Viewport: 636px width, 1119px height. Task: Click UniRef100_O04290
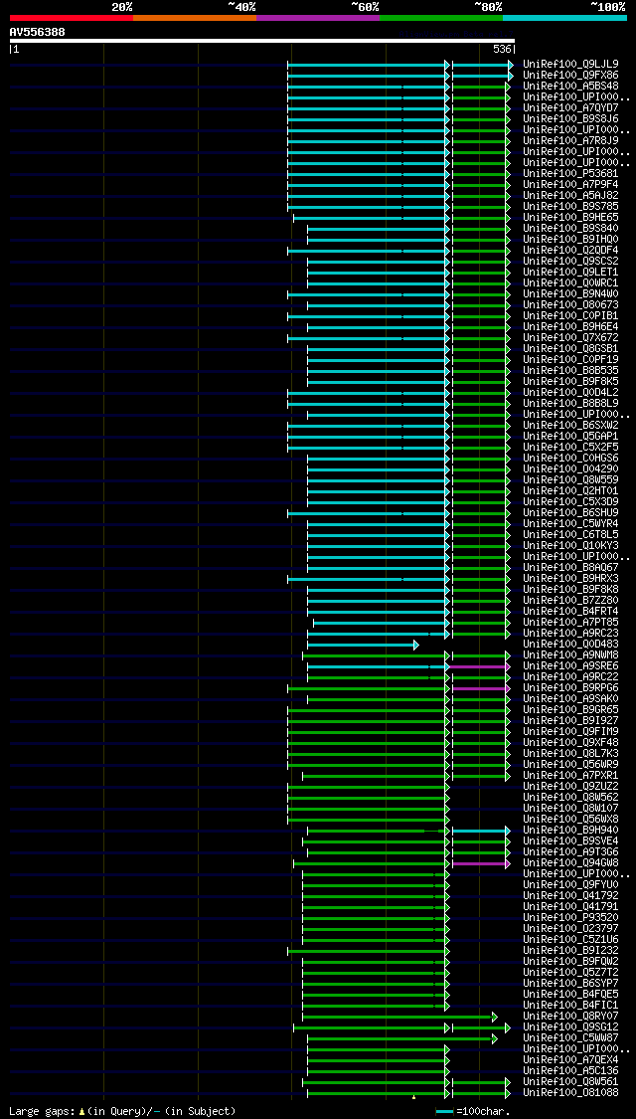570,468
